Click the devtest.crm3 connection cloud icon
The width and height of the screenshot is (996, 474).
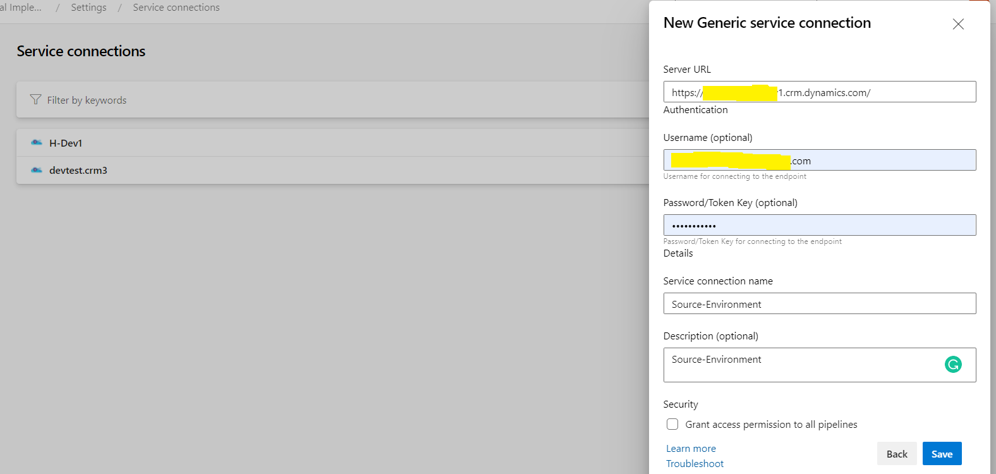tap(37, 170)
